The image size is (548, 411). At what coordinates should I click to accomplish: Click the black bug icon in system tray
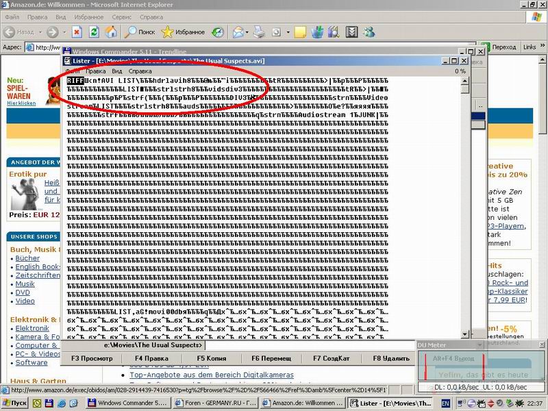(x=519, y=403)
